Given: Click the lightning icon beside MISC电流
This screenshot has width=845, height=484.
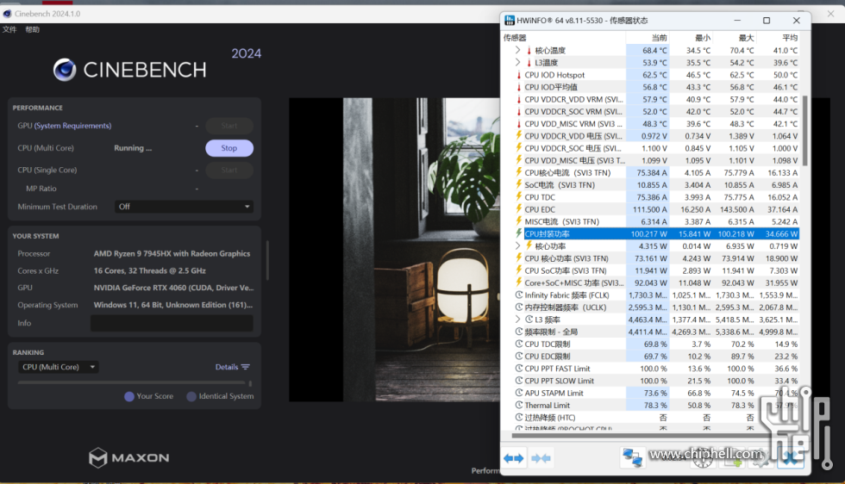Looking at the screenshot, I should pos(519,221).
